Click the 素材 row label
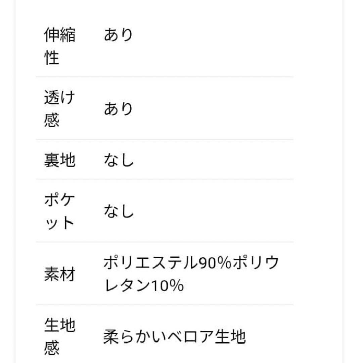Image resolution: width=358 pixels, height=363 pixels. [x=59, y=274]
